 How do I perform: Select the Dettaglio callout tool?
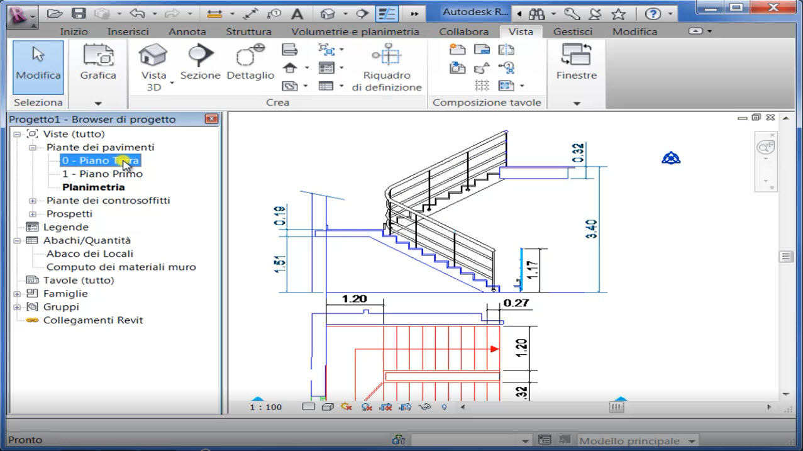(250, 57)
